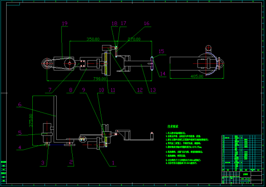Pick the 790.00 overall length dimension
The image size is (266, 187).
[100, 79]
